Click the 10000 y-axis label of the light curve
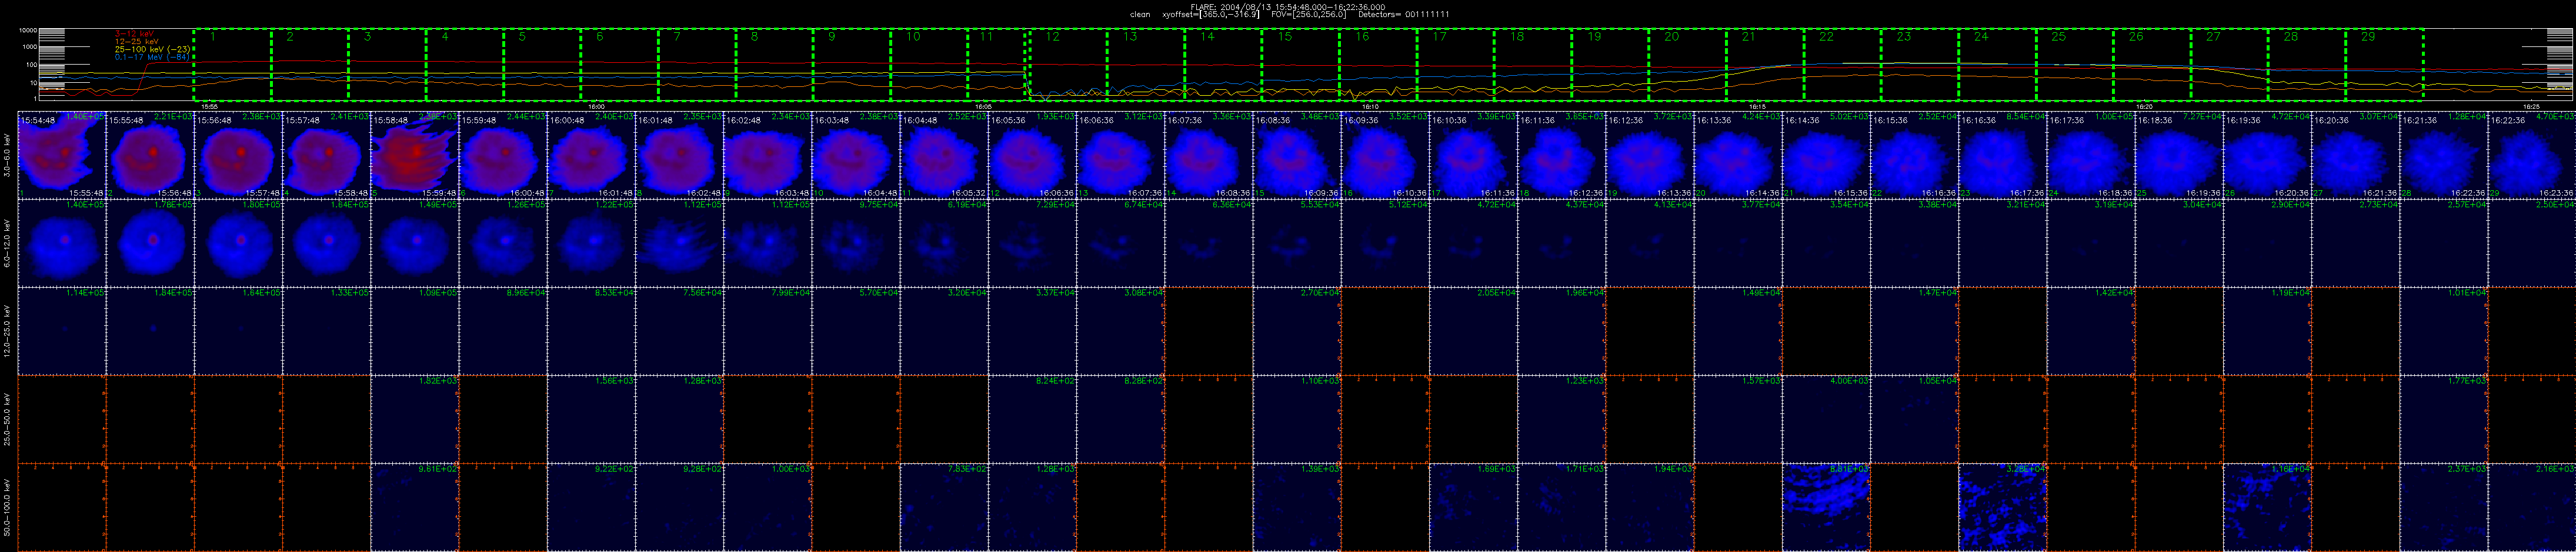Viewport: 2576px width, 552px height. (28, 31)
